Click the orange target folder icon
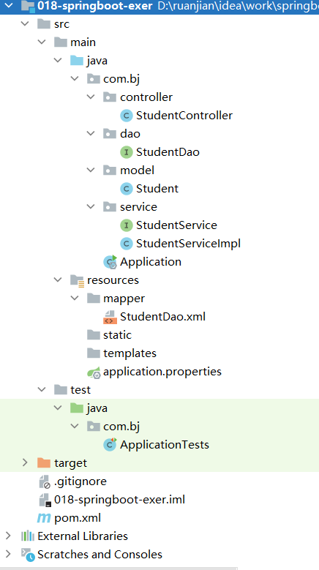The width and height of the screenshot is (319, 570). pyautogui.click(x=44, y=462)
